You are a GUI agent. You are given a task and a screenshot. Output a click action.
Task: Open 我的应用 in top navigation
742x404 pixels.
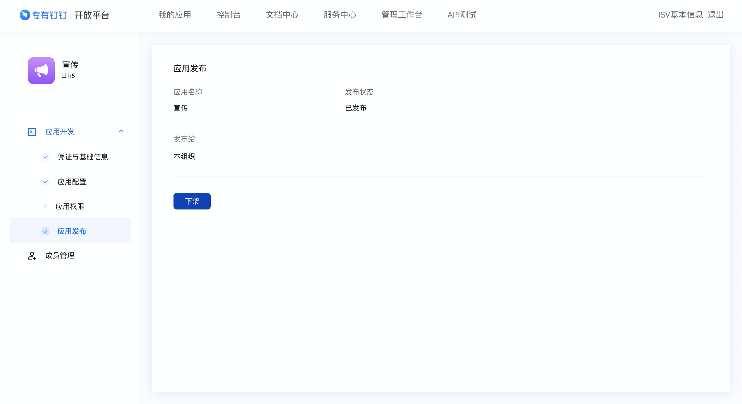[x=175, y=15]
